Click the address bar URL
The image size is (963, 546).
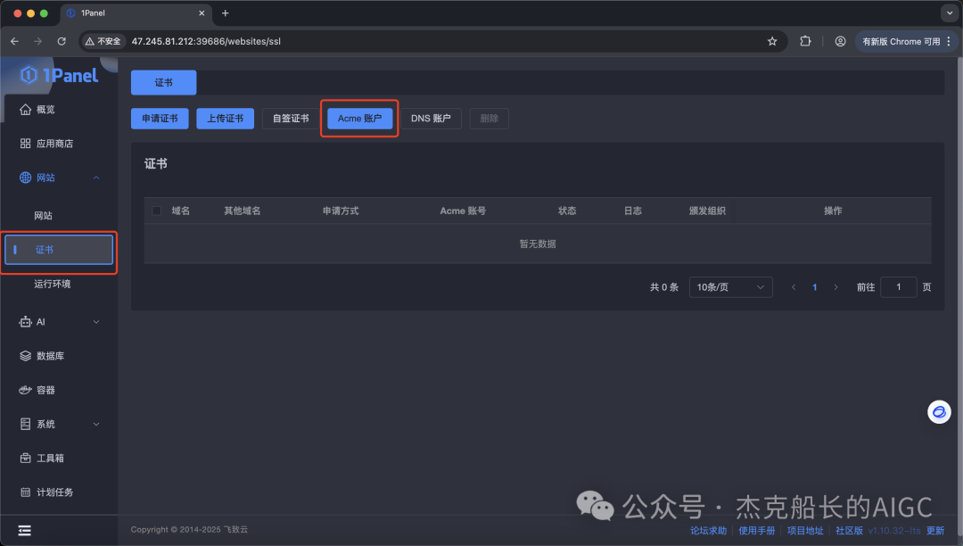click(x=206, y=41)
